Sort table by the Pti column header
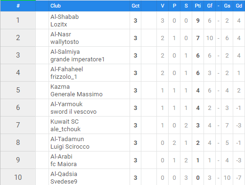 [x=198, y=6]
